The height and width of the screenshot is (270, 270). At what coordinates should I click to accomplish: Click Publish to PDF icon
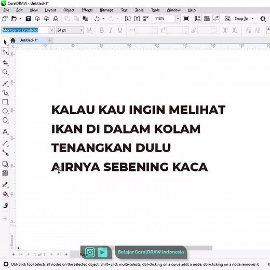[146, 19]
